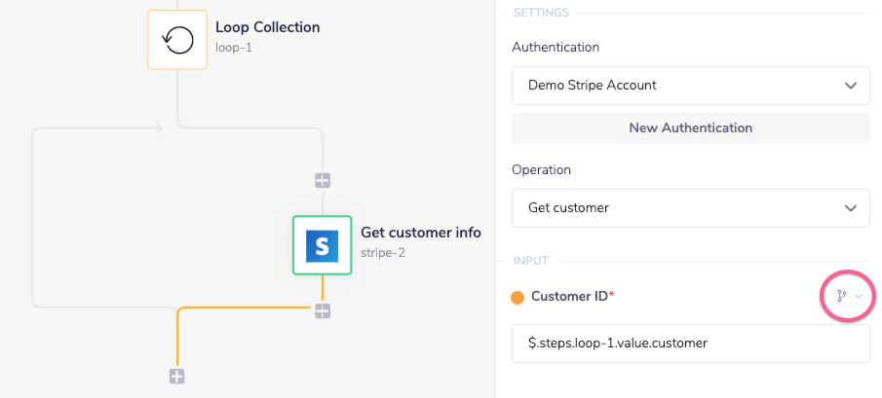Select the Loop Collection step icon
Image resolution: width=882 pixels, height=398 pixels.
pos(177,40)
